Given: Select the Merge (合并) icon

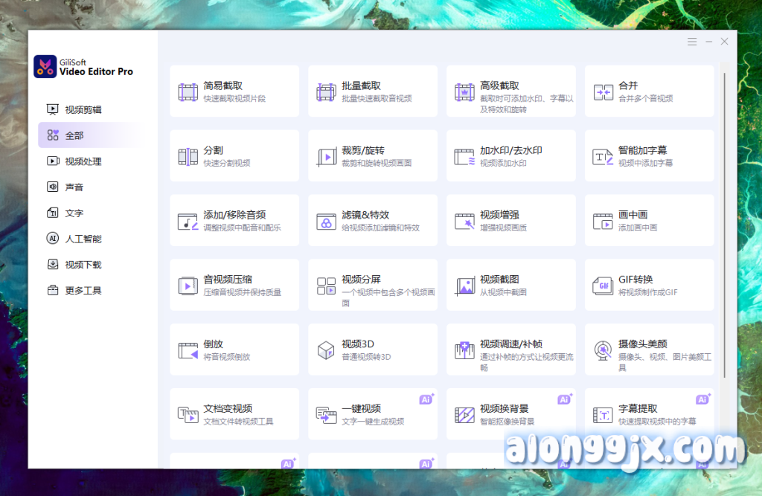Looking at the screenshot, I should [602, 92].
